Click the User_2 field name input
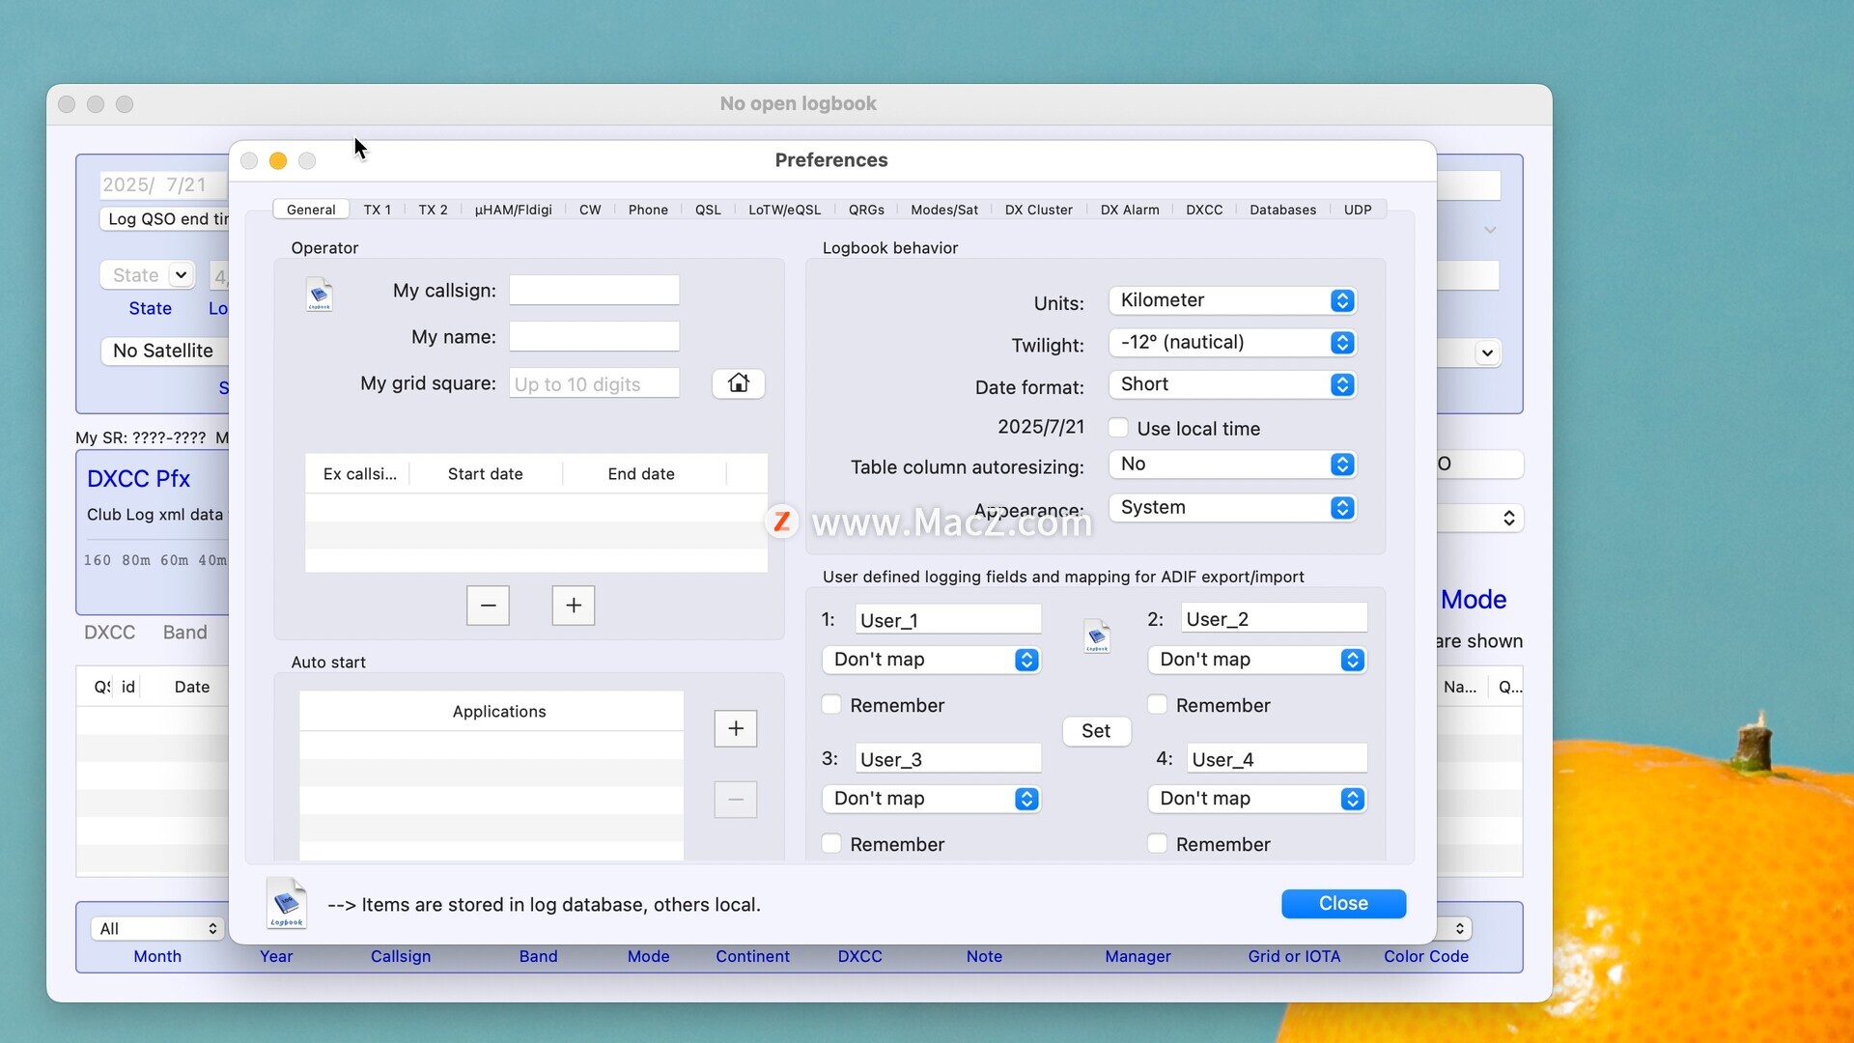The height and width of the screenshot is (1043, 1854). [x=1274, y=619]
